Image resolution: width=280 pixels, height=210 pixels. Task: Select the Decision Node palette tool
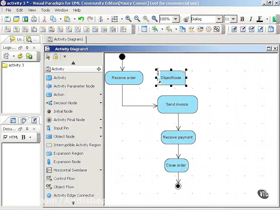pos(65,103)
